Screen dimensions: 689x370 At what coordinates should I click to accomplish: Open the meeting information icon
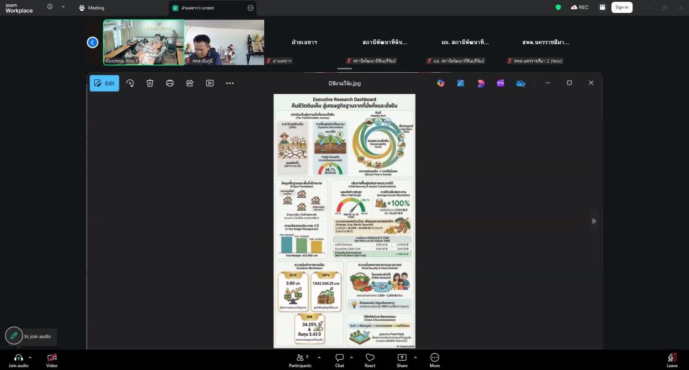tap(50, 7)
